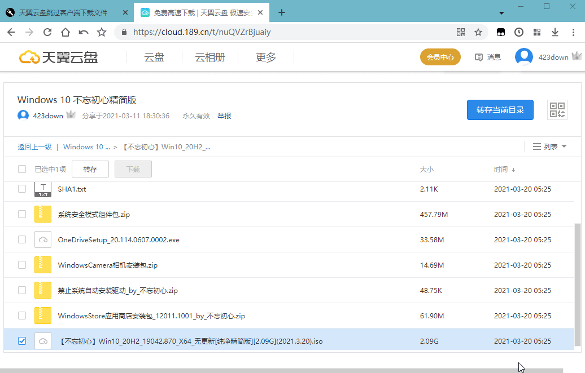Tick the WindowsStore应用商店安装包 checkbox
The width and height of the screenshot is (585, 373).
[22, 316]
